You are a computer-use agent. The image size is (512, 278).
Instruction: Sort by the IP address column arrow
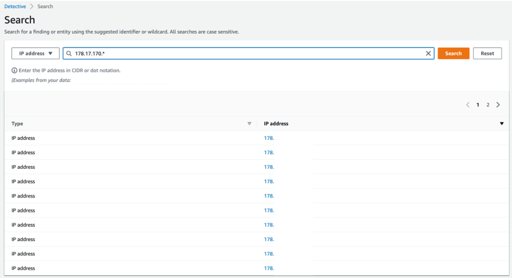(x=501, y=123)
